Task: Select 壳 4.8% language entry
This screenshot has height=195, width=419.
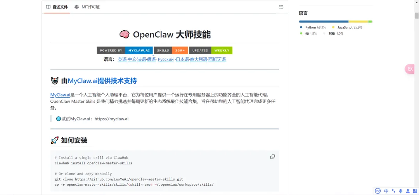Action: (308, 33)
